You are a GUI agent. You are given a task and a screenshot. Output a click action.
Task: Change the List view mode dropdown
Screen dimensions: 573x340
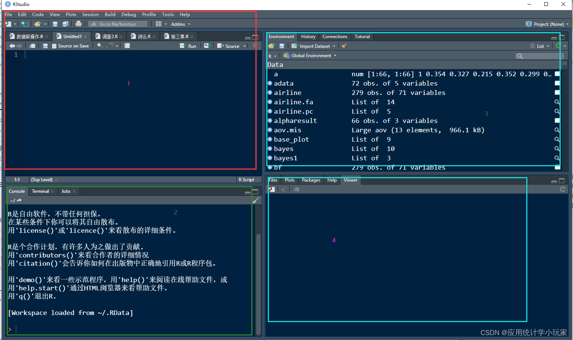coord(539,46)
